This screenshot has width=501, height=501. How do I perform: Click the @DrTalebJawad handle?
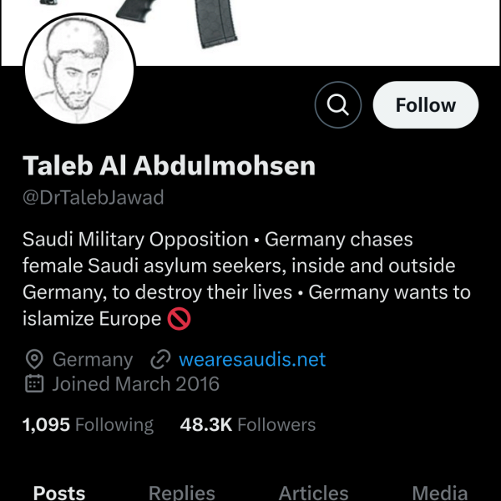(93, 198)
